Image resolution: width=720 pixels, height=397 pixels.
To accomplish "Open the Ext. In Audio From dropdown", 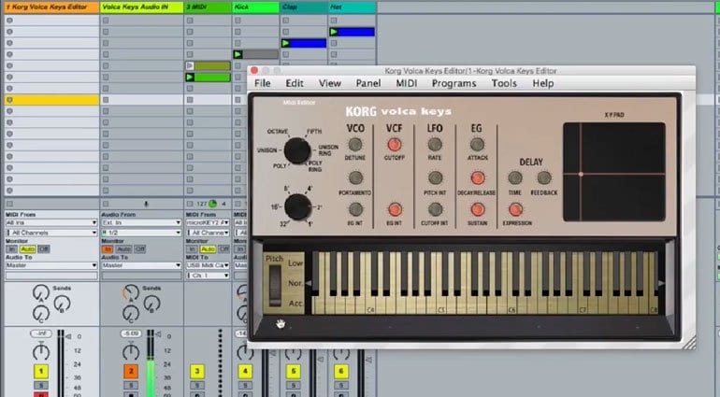I will (x=141, y=222).
